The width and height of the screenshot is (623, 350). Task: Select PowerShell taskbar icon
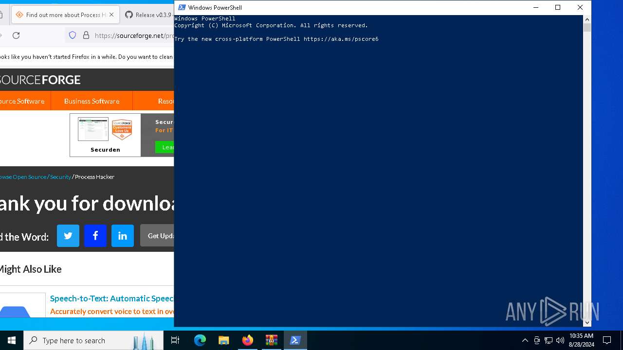click(295, 340)
